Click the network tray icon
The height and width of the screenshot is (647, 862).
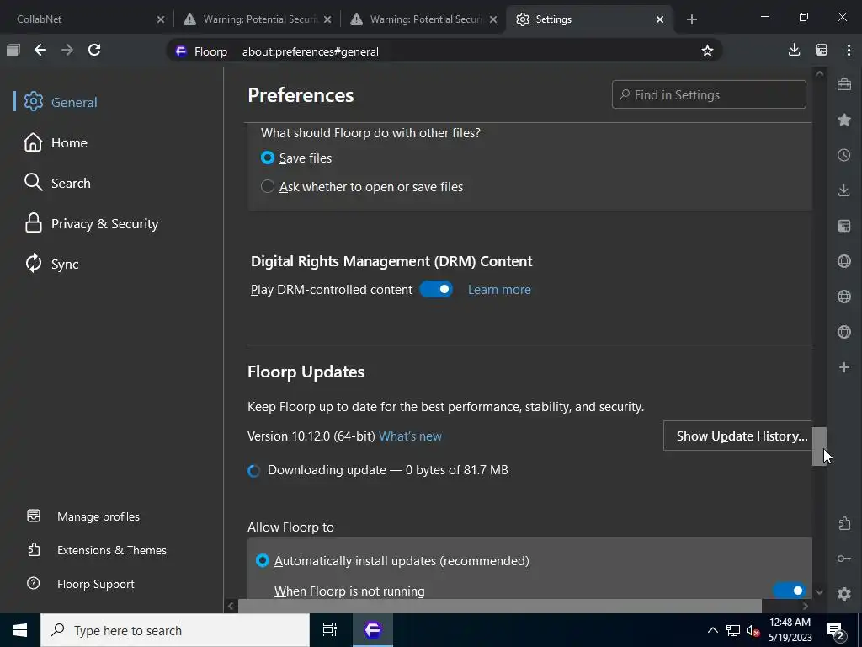[733, 630]
